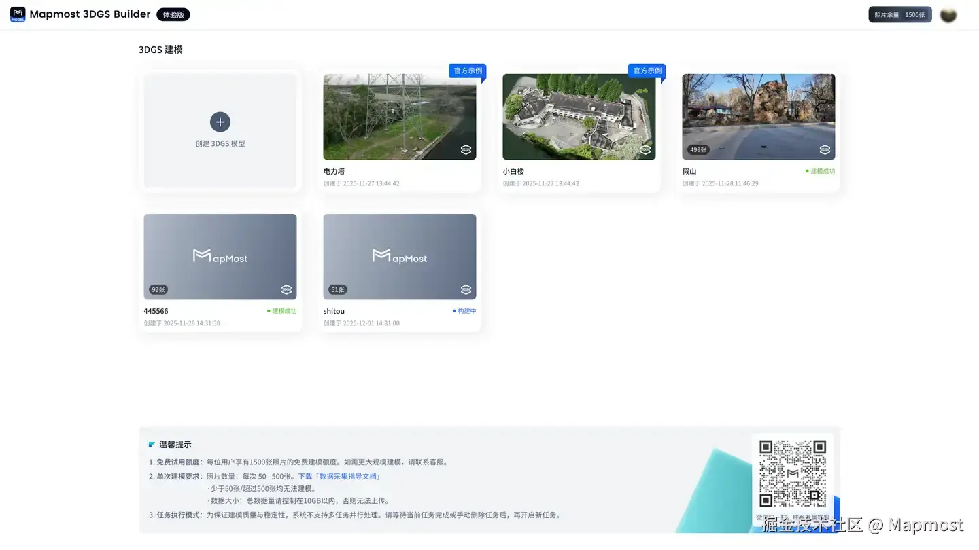Click the 电力塔 model name
The image size is (979, 550).
pyautogui.click(x=334, y=171)
